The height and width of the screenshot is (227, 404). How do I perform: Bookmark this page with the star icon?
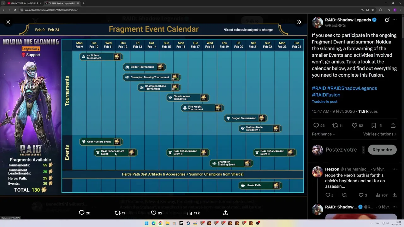[373, 10]
